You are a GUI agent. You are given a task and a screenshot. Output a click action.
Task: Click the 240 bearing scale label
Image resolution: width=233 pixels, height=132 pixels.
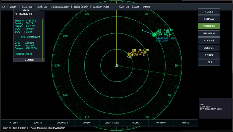pos(65,95)
